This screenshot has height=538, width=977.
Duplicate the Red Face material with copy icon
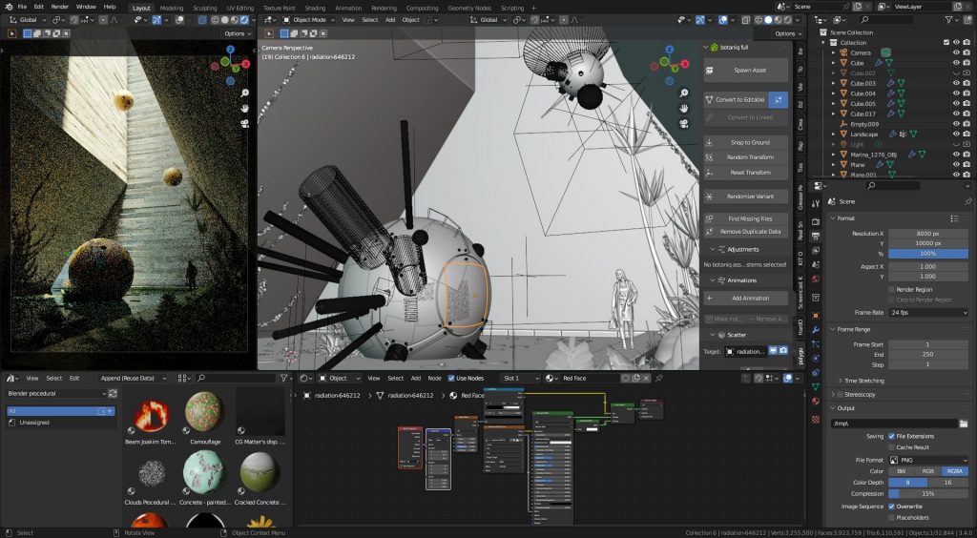[x=636, y=378]
